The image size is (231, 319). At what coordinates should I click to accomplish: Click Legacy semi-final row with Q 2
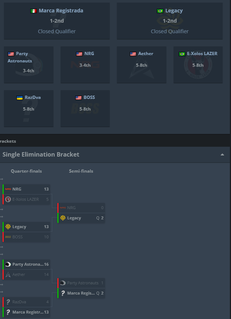click(x=81, y=218)
